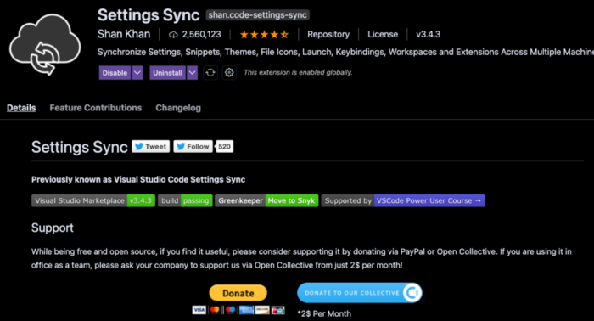Switch to the Details tab
Viewport: 594px width, 321px height.
[x=21, y=108]
